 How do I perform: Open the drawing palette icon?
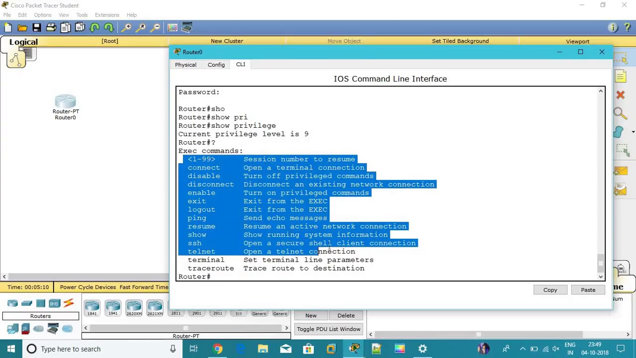point(172,28)
